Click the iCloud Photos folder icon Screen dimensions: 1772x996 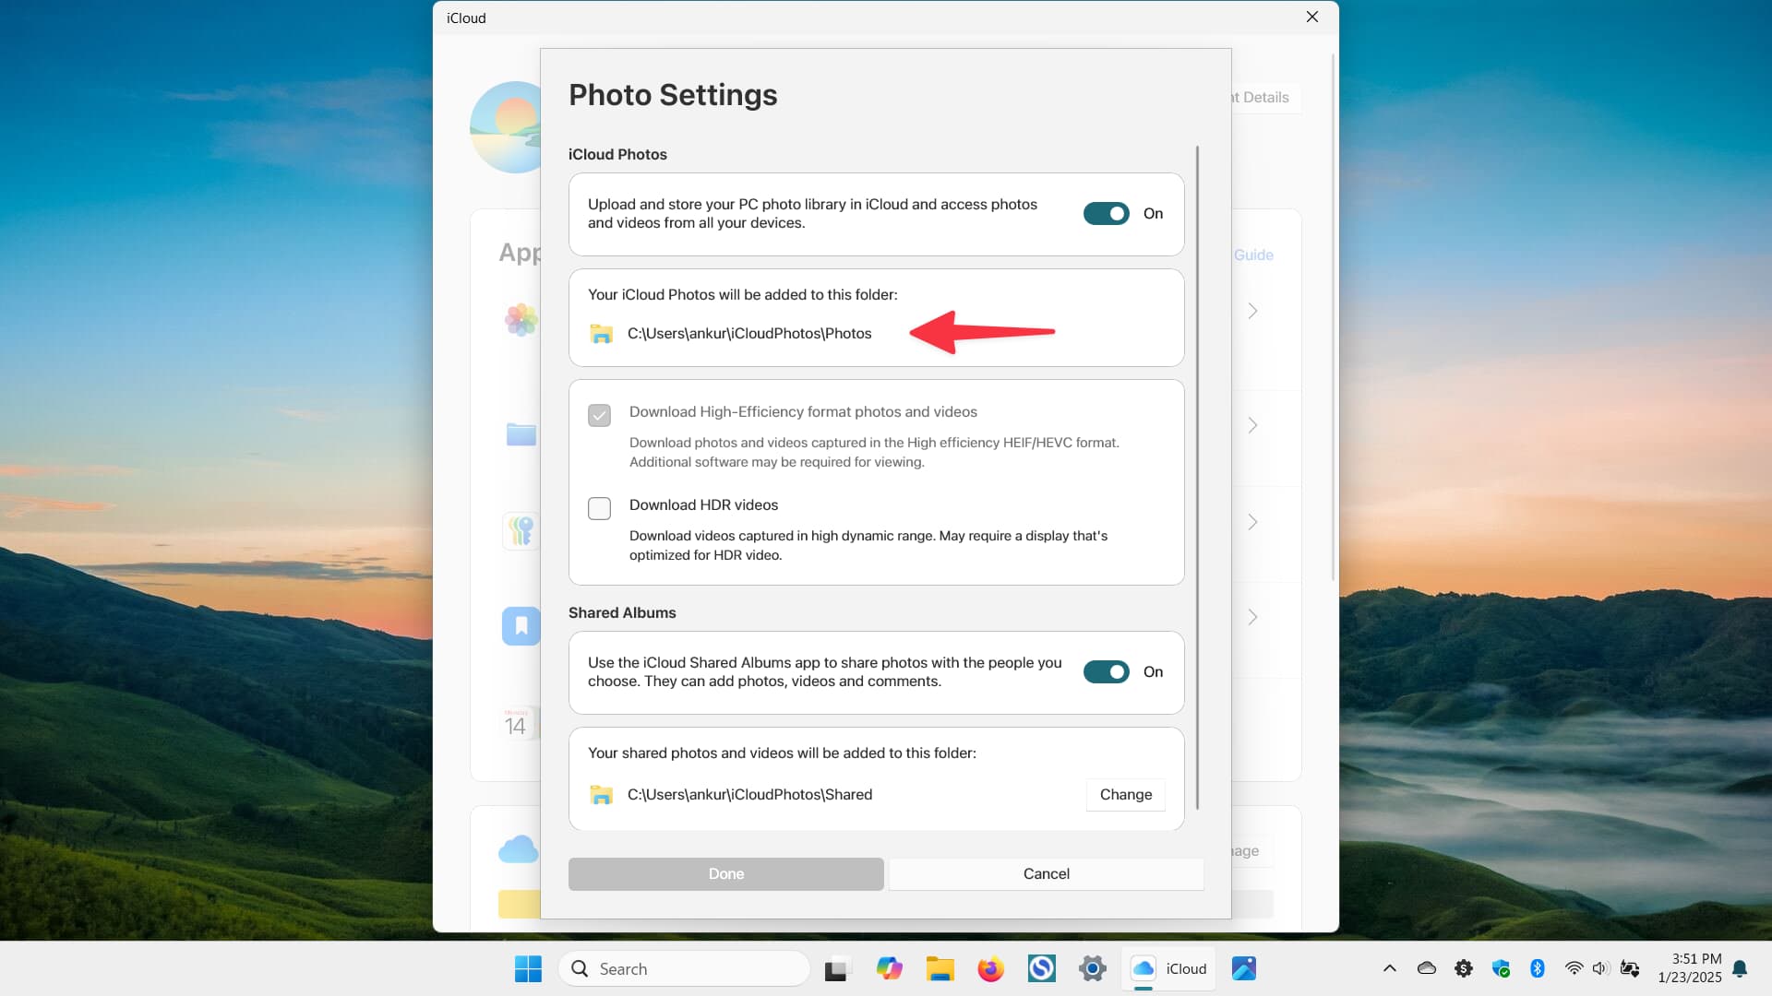(601, 334)
